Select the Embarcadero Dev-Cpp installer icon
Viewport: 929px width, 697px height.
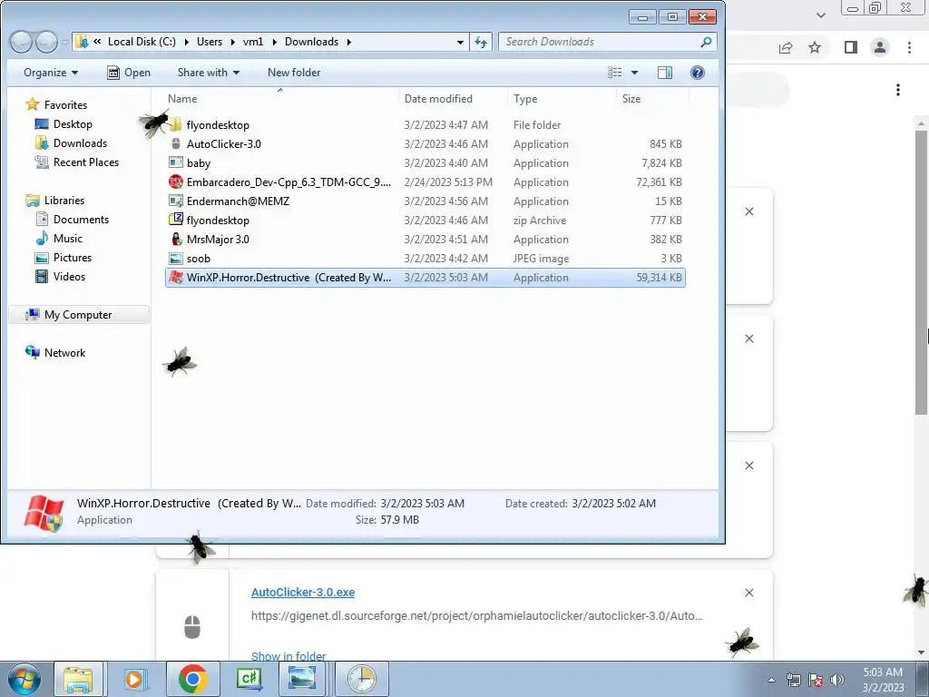click(175, 182)
